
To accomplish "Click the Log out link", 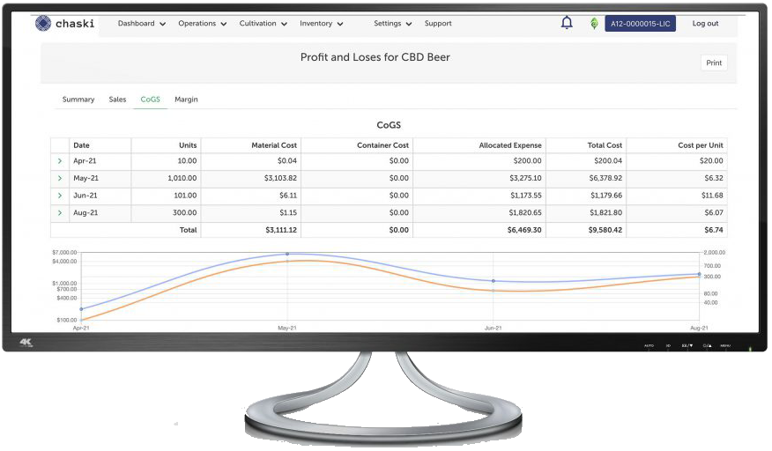I will coord(705,24).
